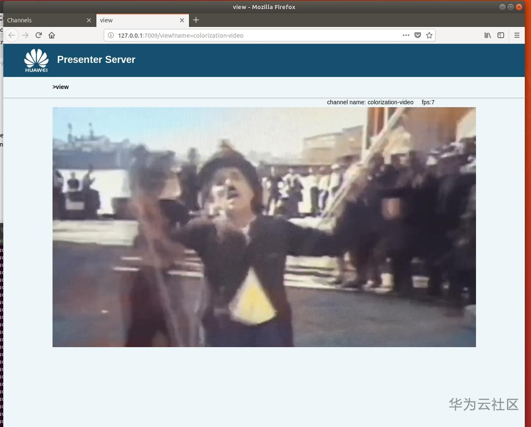Toggle the sidebar view panel
531x427 pixels.
[501, 35]
